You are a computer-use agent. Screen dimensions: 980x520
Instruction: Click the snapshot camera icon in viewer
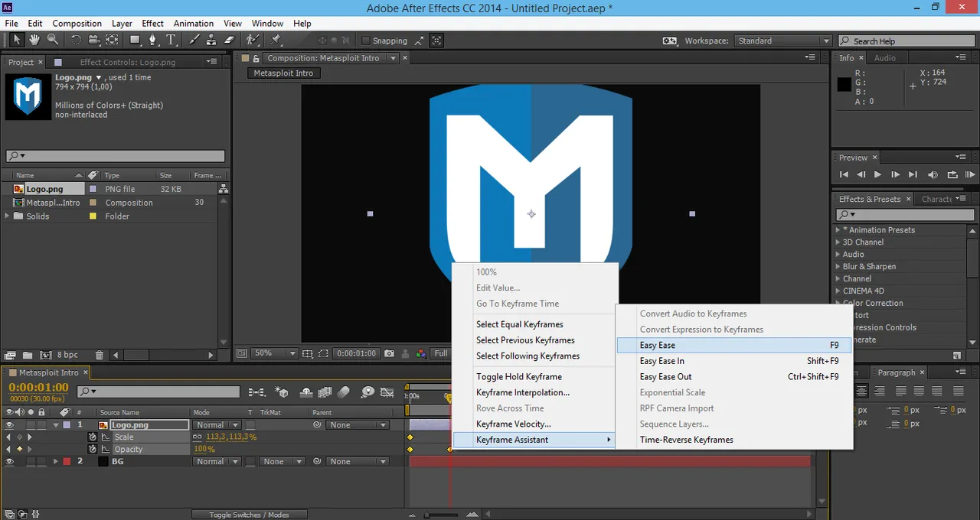pos(390,353)
